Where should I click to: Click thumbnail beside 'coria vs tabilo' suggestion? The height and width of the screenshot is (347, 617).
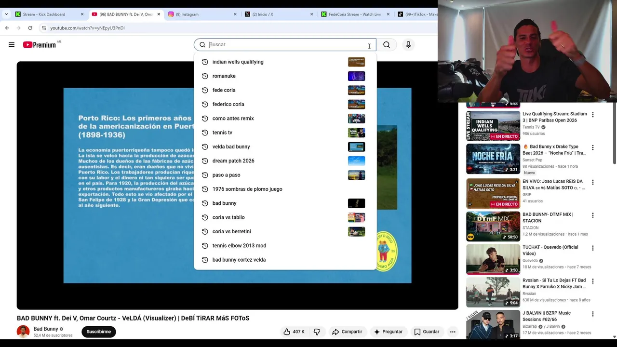(356, 217)
